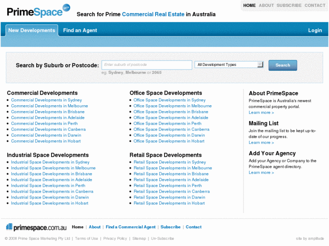Open Find a Commercial Agent footer link
Screen dimensions: 329x246
(130, 227)
